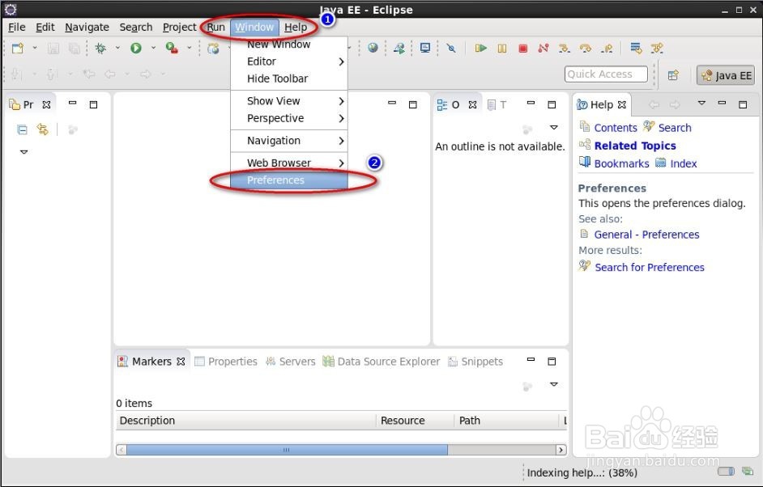The height and width of the screenshot is (487, 763).
Task: Click the Java EE perspective button
Action: pyautogui.click(x=726, y=75)
